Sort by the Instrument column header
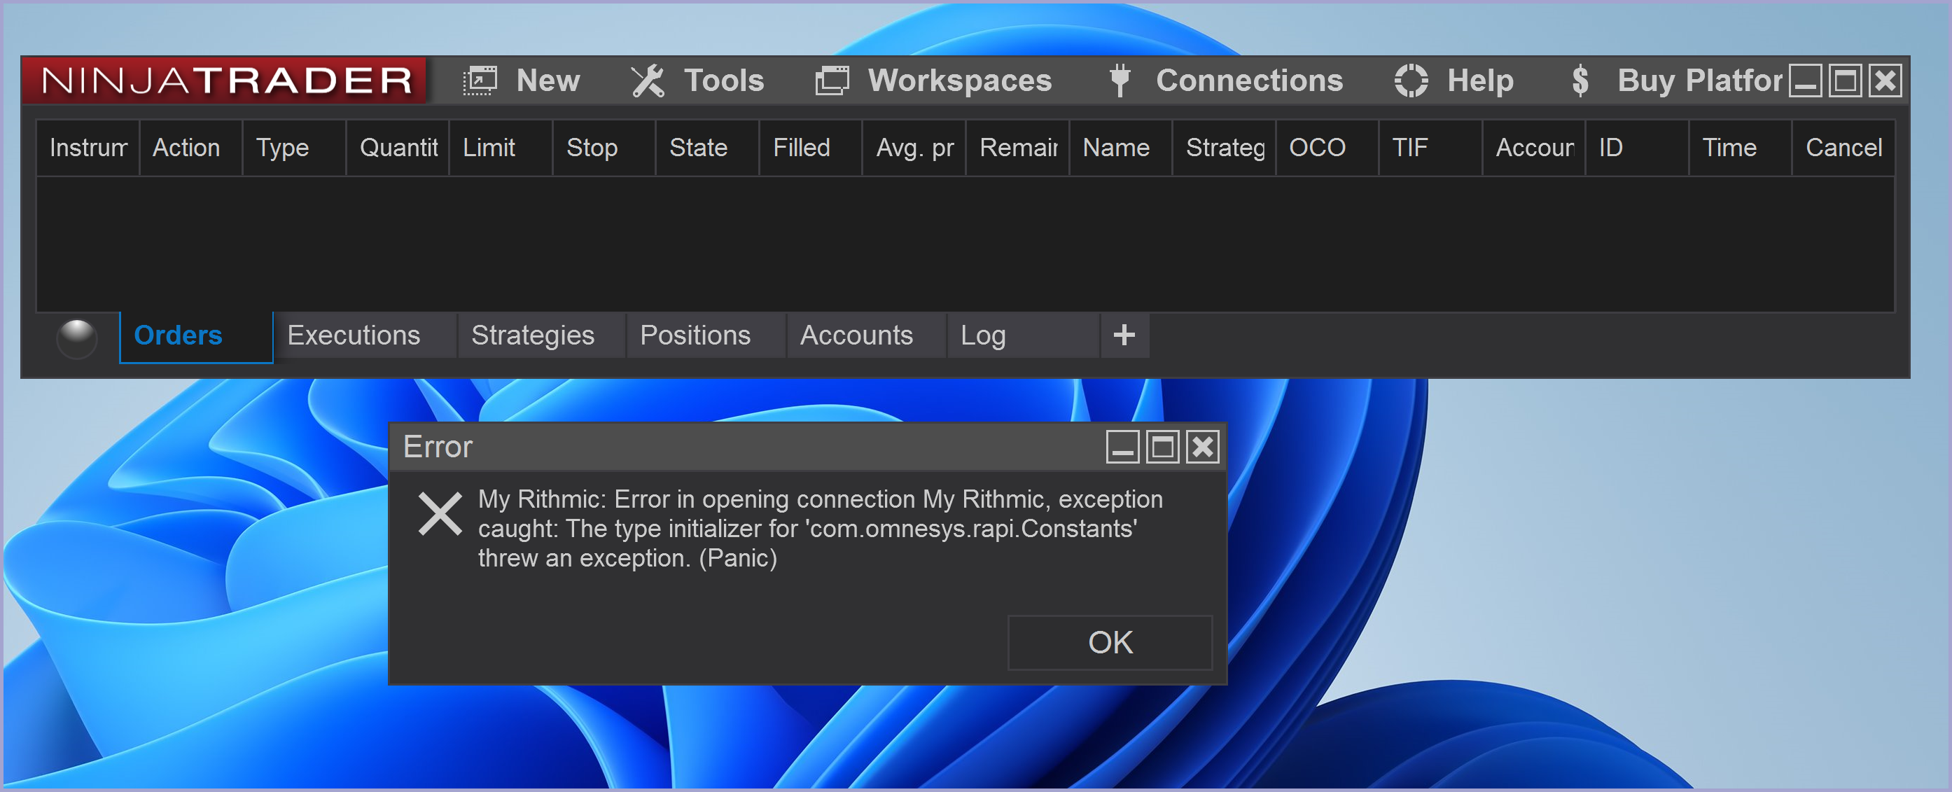 click(x=88, y=148)
